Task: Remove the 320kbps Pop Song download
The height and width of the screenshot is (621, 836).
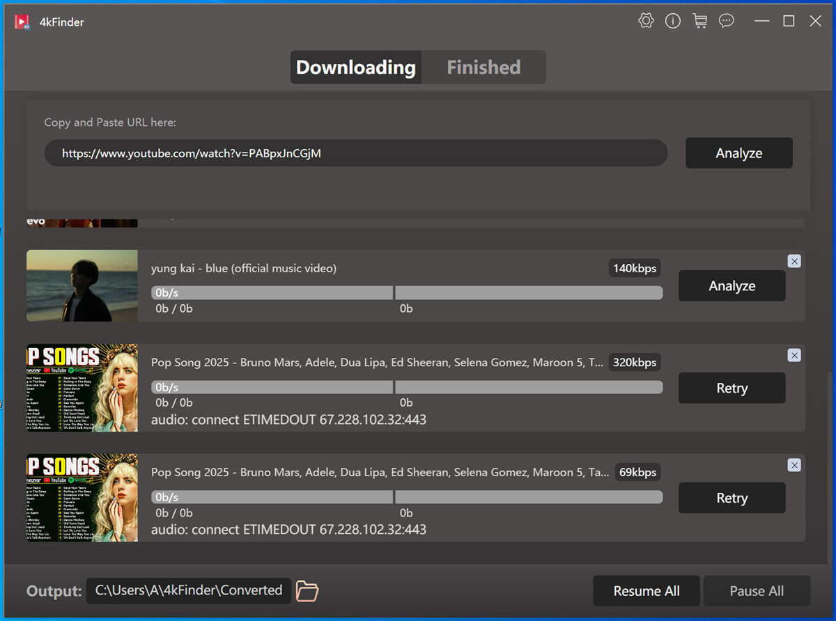Action: click(794, 355)
